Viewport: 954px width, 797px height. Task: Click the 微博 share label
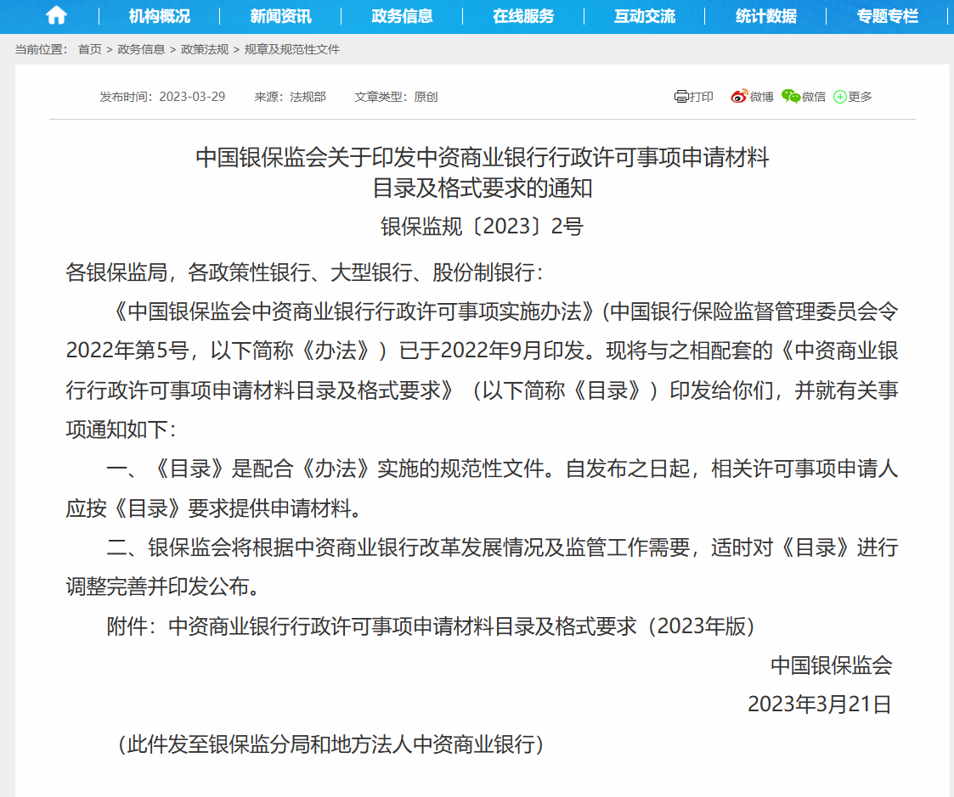[761, 97]
